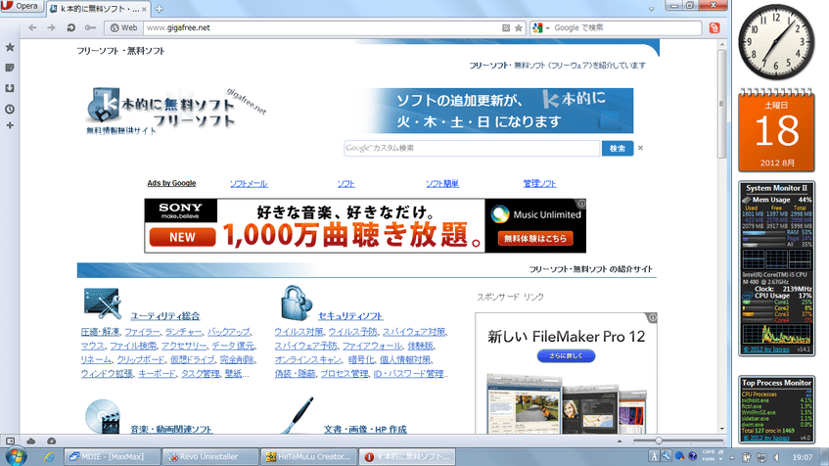Open the 管理ソフト ad link
Image resolution: width=829 pixels, height=466 pixels.
click(539, 183)
